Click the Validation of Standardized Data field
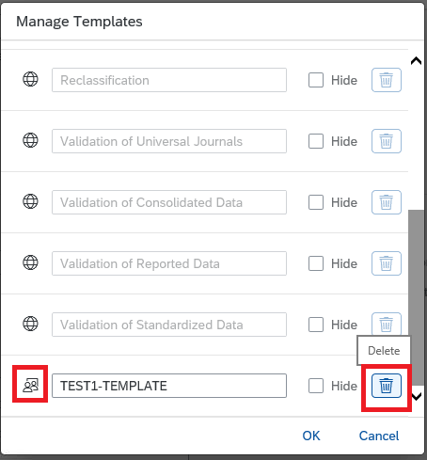The height and width of the screenshot is (460, 427). click(169, 325)
